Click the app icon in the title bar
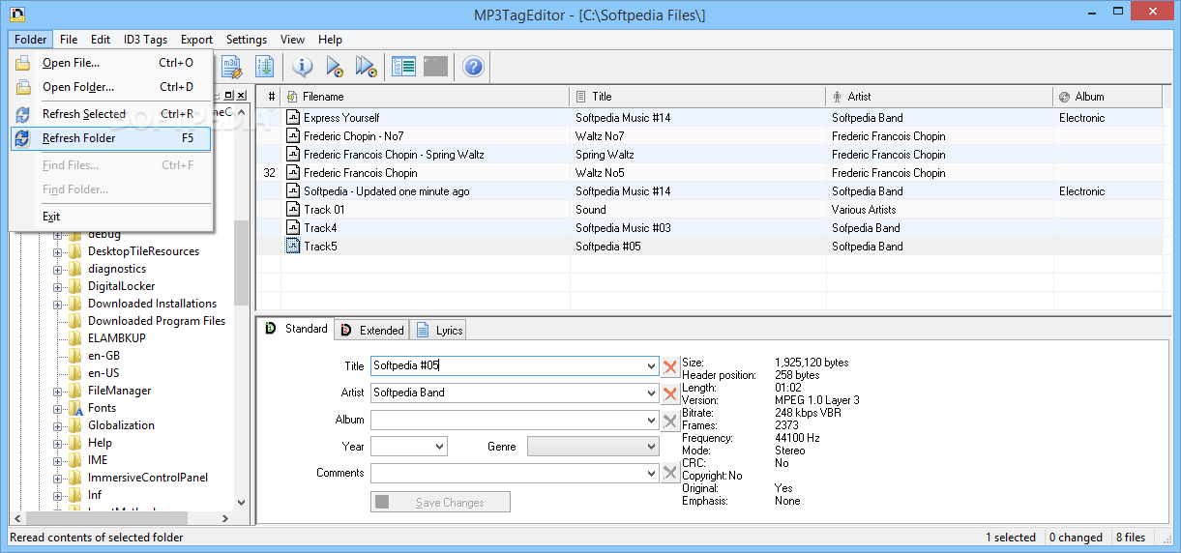This screenshot has height=553, width=1181. 16,15
